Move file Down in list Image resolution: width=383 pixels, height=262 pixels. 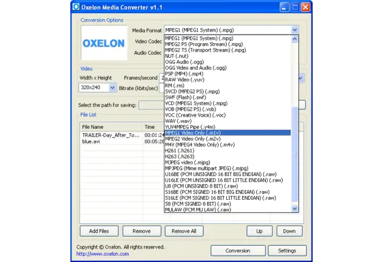tap(290, 231)
